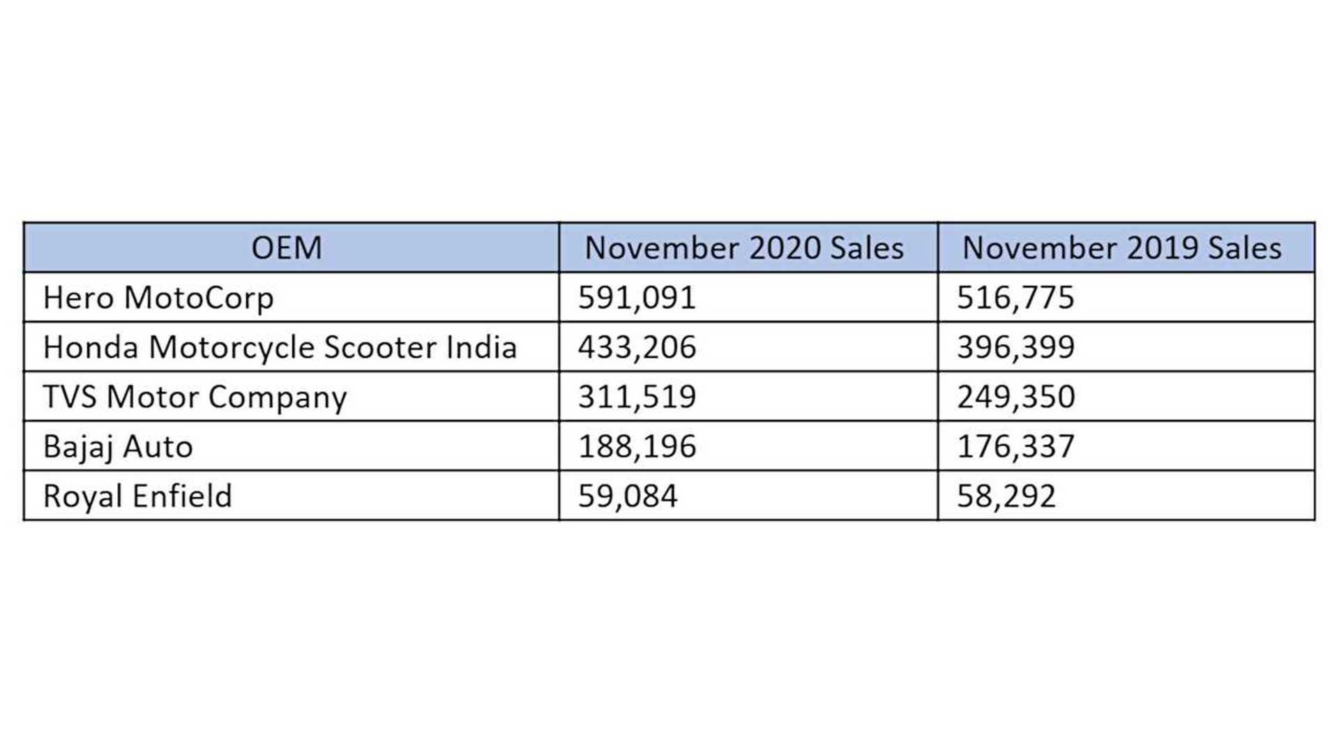The height and width of the screenshot is (753, 1339).
Task: Click the OEM column header
Action: (287, 248)
